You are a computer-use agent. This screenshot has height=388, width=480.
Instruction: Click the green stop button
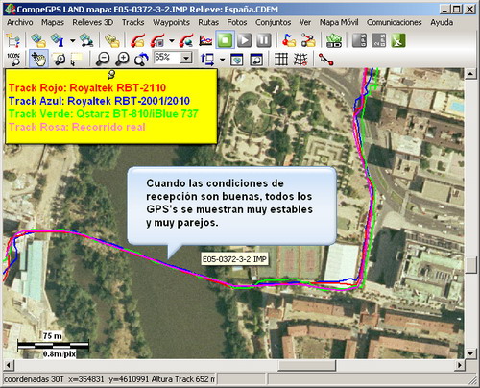(225, 40)
